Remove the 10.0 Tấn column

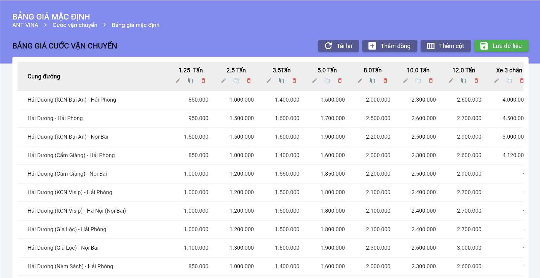click(431, 81)
